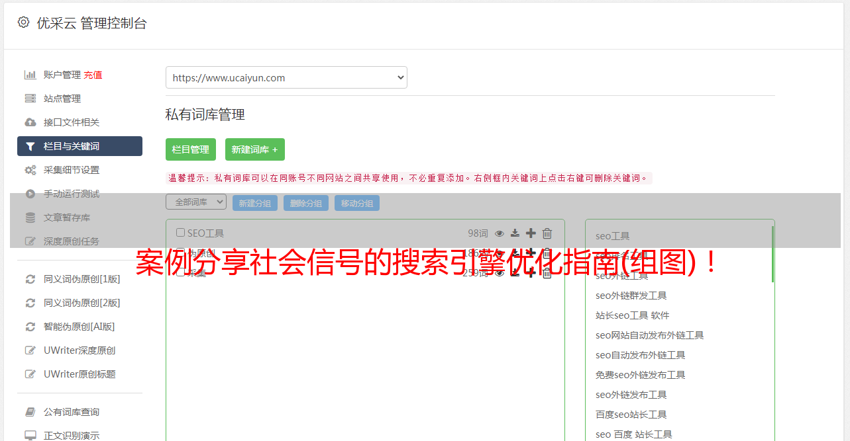Viewport: 850px width, 441px height.
Task: Select the 栏目与关键词 menu item
Action: point(80,146)
